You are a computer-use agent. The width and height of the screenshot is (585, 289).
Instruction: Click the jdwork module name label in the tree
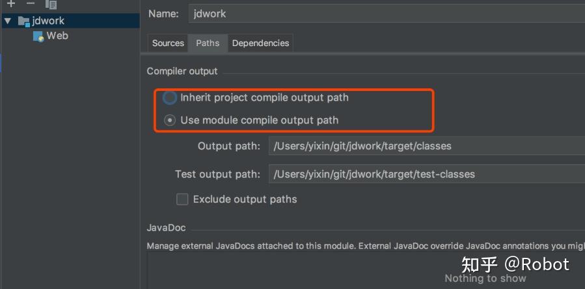(x=48, y=21)
